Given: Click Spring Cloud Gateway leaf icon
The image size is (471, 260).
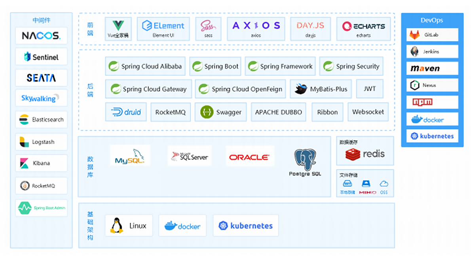Looking at the screenshot, I should 116,89.
